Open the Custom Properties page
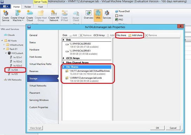191x135 pixels. click(43, 107)
